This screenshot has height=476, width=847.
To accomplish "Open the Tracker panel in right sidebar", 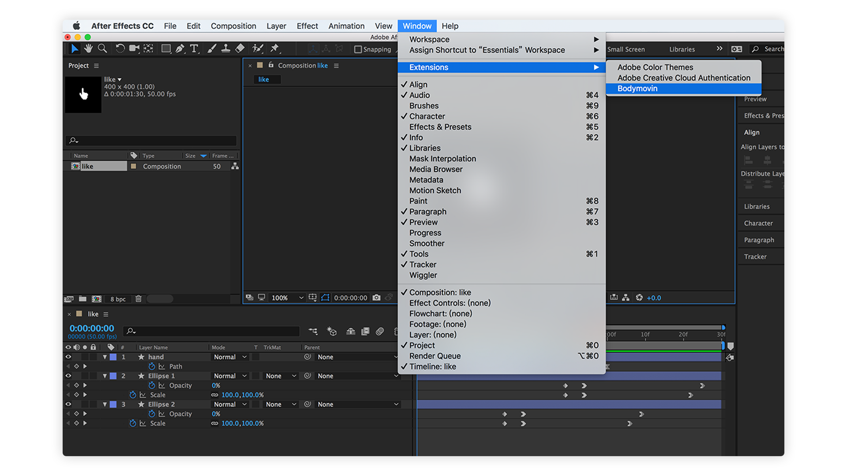I will pos(755,257).
